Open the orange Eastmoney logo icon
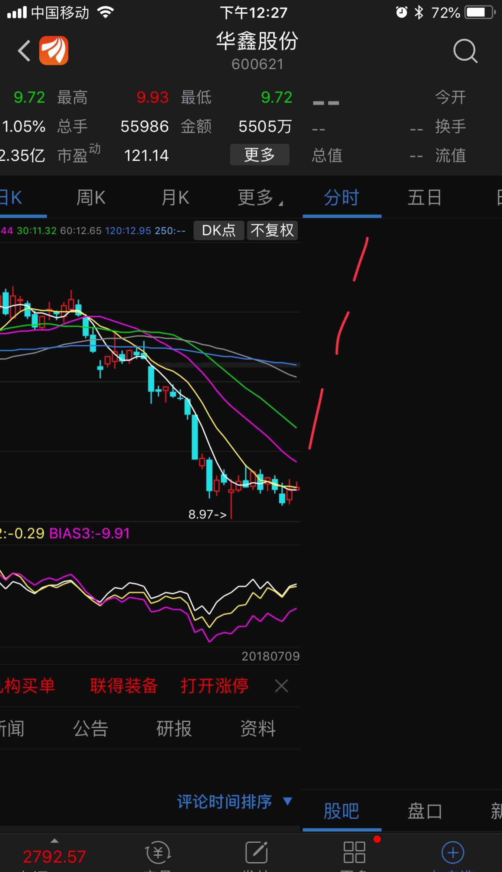The height and width of the screenshot is (872, 502). 53,51
